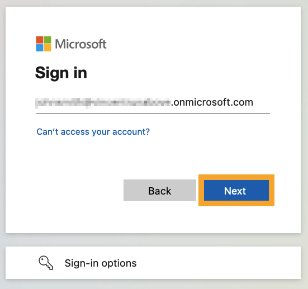Go back using the Back button
Screen dimensions: 308x289
[x=160, y=191]
